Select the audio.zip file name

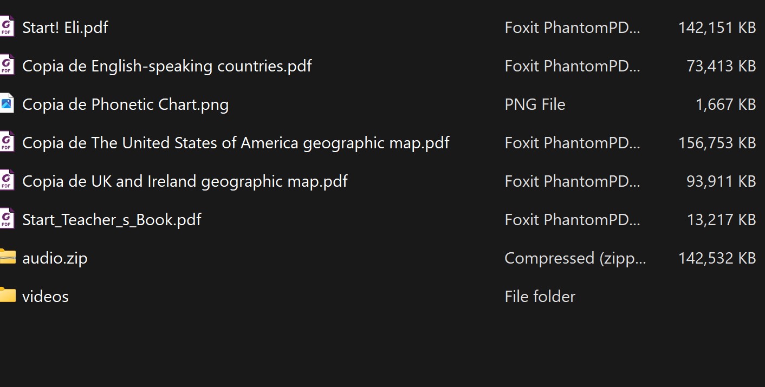tap(55, 258)
